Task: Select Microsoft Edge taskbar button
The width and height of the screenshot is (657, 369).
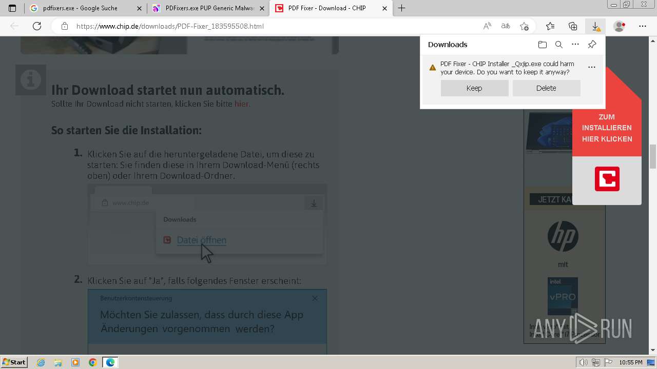Action: [110, 362]
